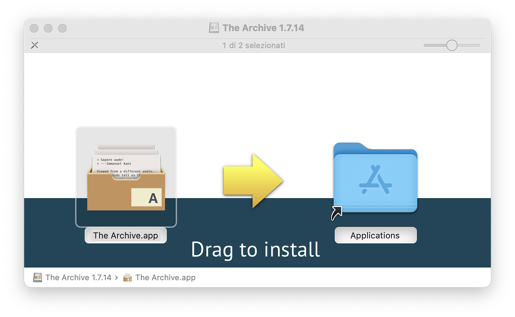Adjust the icon size slider
The height and width of the screenshot is (317, 515).
[x=452, y=45]
